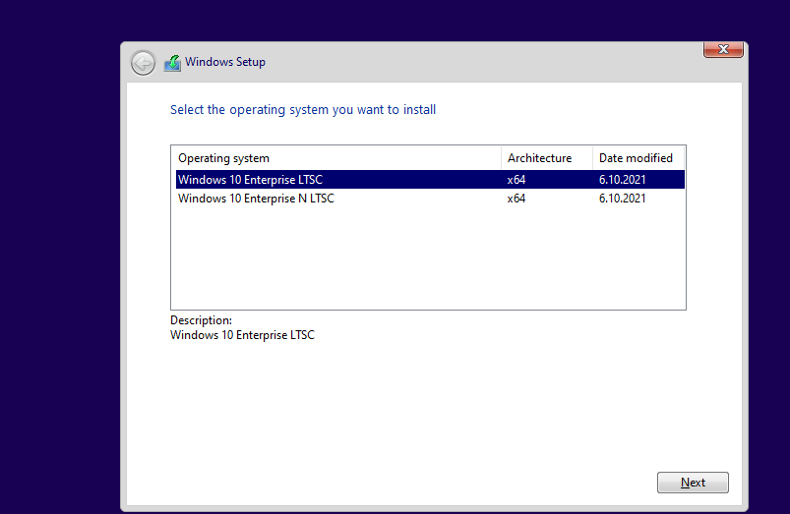This screenshot has height=514, width=790.
Task: Click the Next button
Action: pyautogui.click(x=693, y=483)
